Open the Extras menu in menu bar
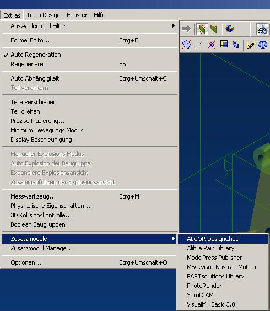The width and height of the screenshot is (270, 311). point(12,15)
